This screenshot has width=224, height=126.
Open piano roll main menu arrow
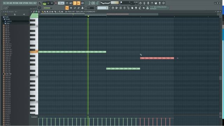click(31, 12)
